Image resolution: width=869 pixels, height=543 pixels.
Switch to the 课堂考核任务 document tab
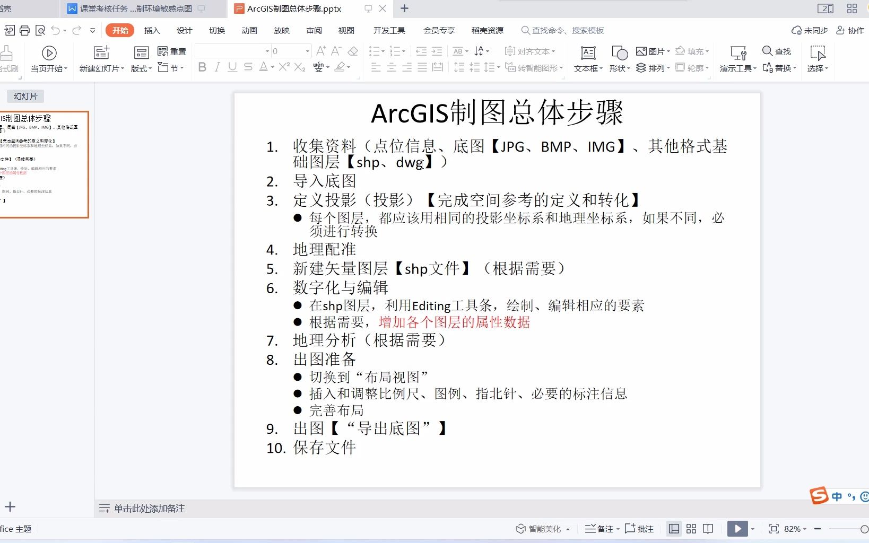tap(136, 8)
